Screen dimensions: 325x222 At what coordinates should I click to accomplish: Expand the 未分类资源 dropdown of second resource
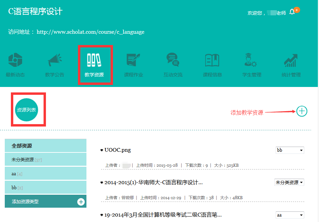click(289, 182)
